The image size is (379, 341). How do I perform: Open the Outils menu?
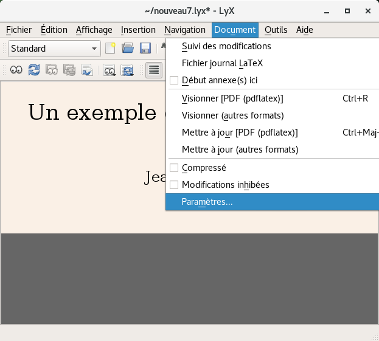pyautogui.click(x=276, y=30)
